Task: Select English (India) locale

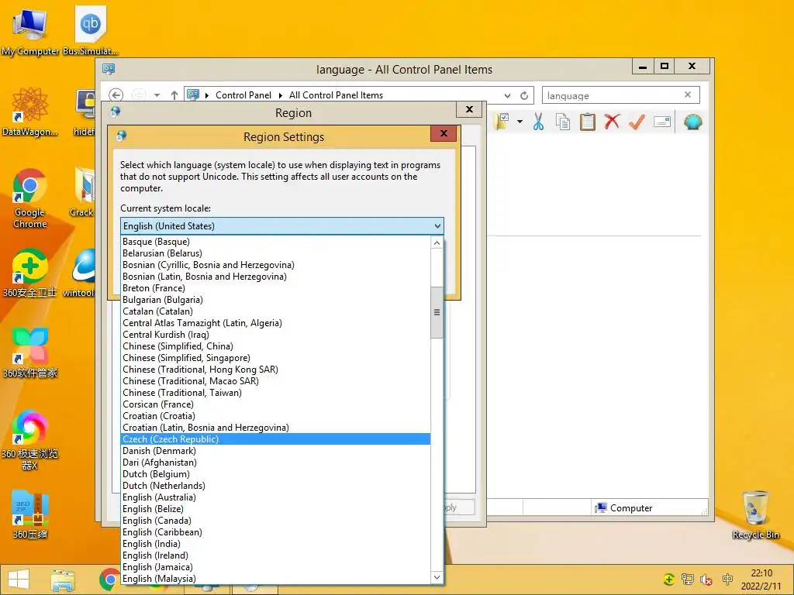Action: [275, 544]
